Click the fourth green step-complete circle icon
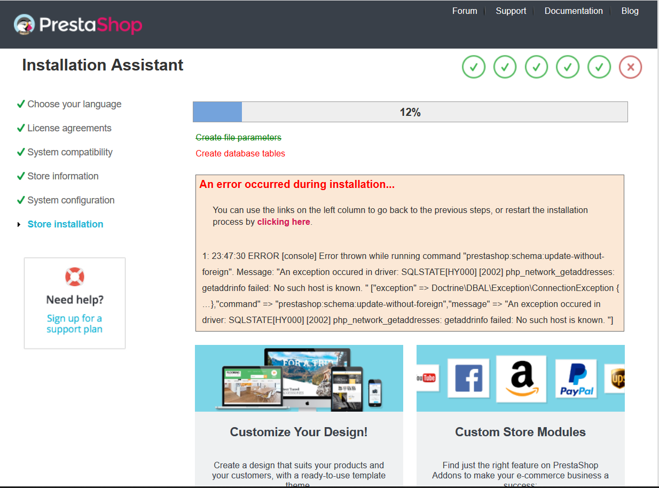This screenshot has width=659, height=488. point(568,67)
